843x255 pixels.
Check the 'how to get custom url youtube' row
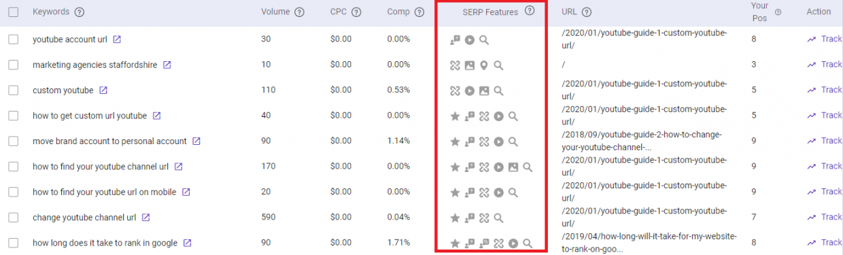14,116
